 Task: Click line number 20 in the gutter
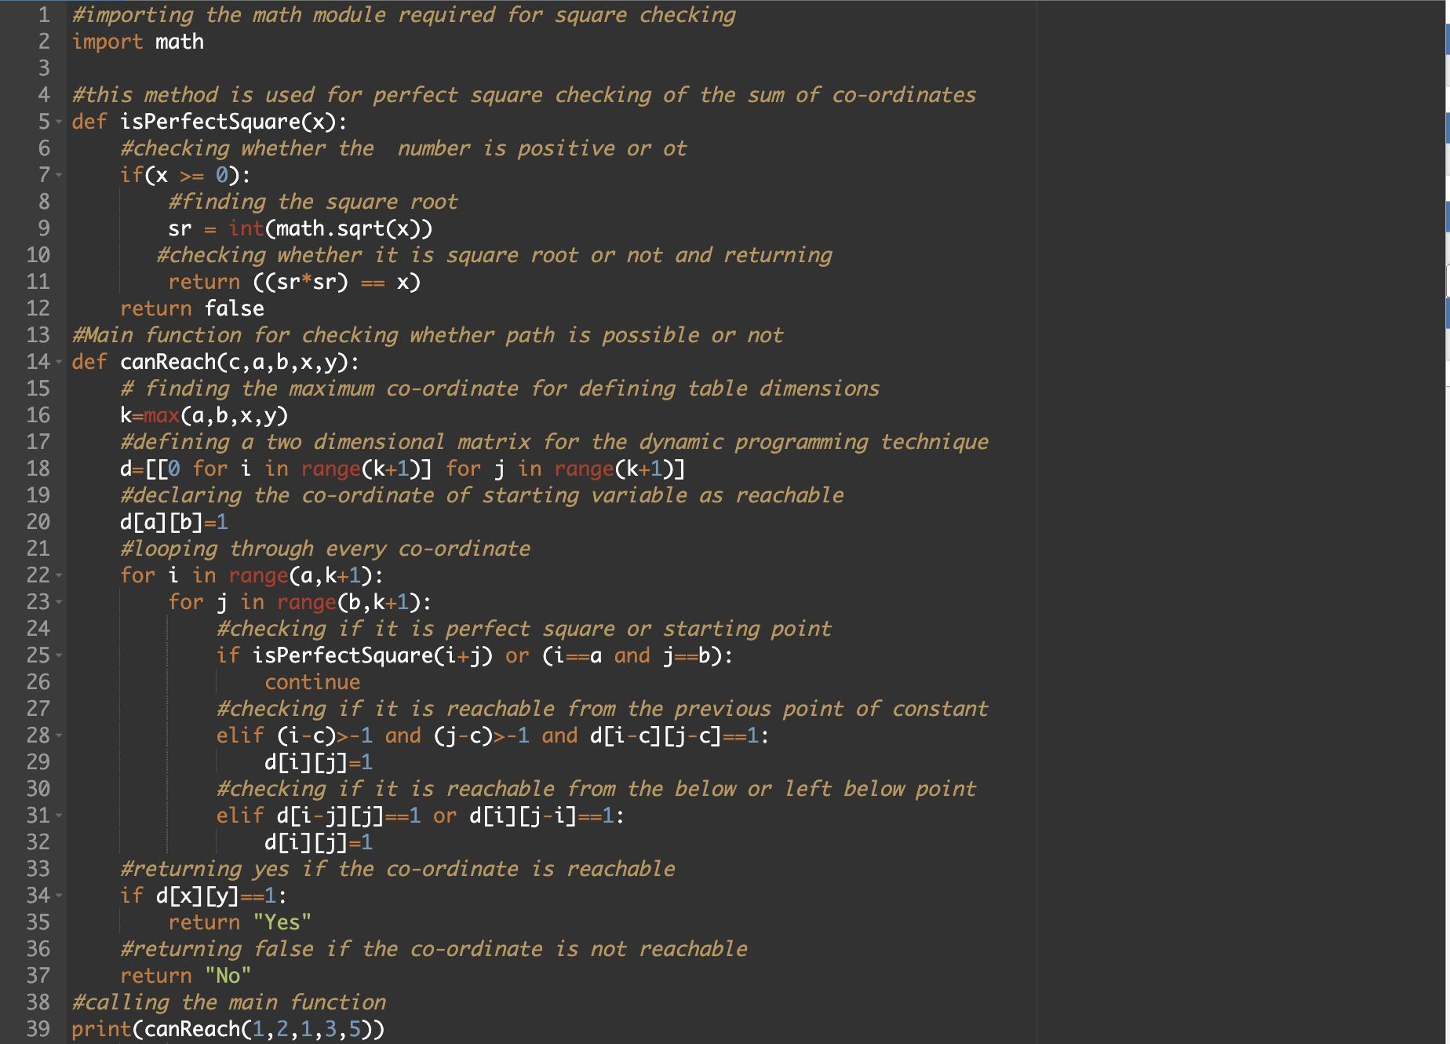(38, 522)
